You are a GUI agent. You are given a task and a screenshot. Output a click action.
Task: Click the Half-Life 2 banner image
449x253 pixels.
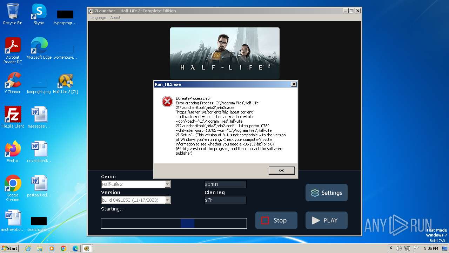tap(225, 53)
